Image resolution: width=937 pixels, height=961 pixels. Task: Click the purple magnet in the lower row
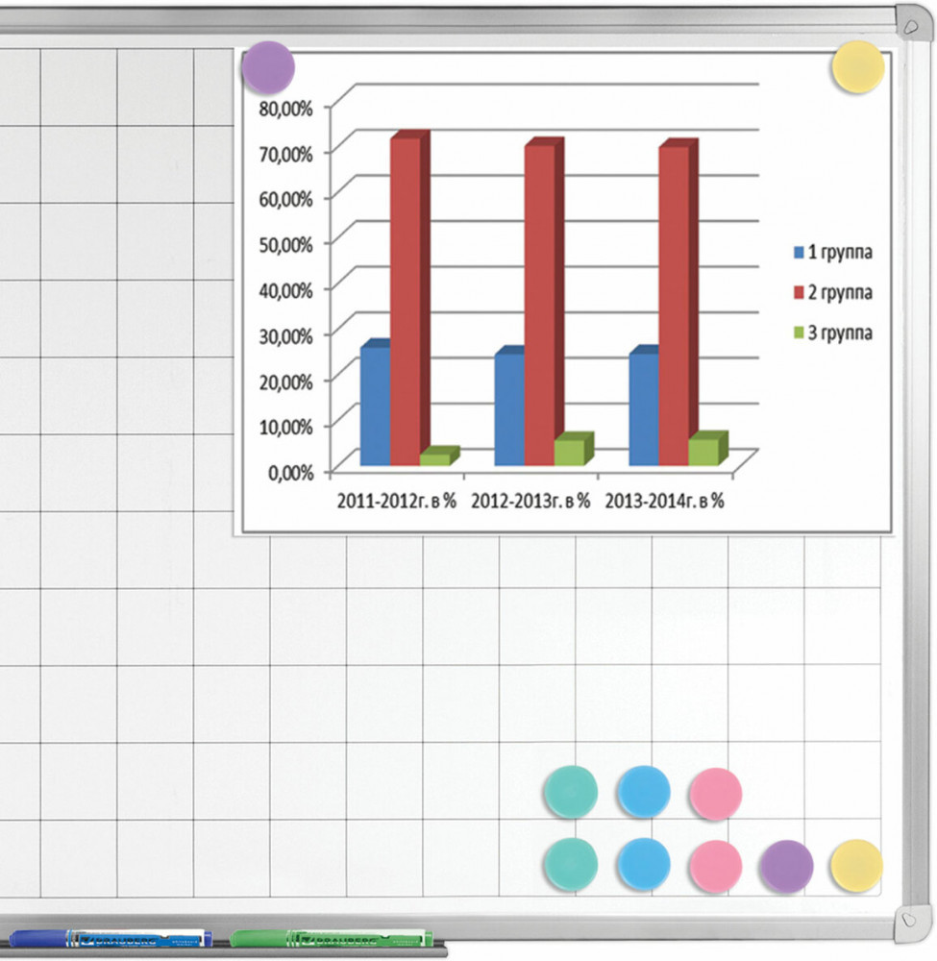[786, 866]
